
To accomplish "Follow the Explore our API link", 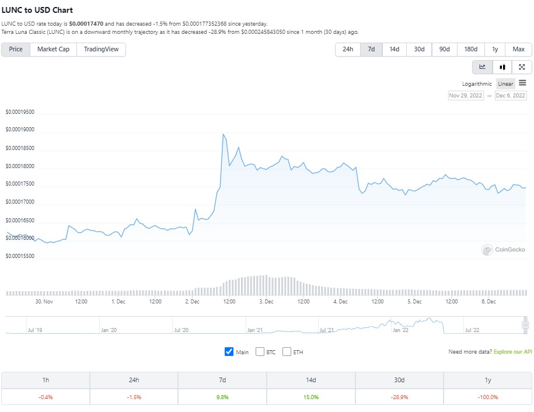I will tap(512, 352).
